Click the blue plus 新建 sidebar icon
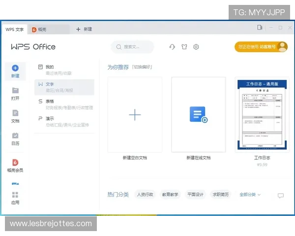Image resolution: width=295 pixels, height=236 pixels. (15, 68)
